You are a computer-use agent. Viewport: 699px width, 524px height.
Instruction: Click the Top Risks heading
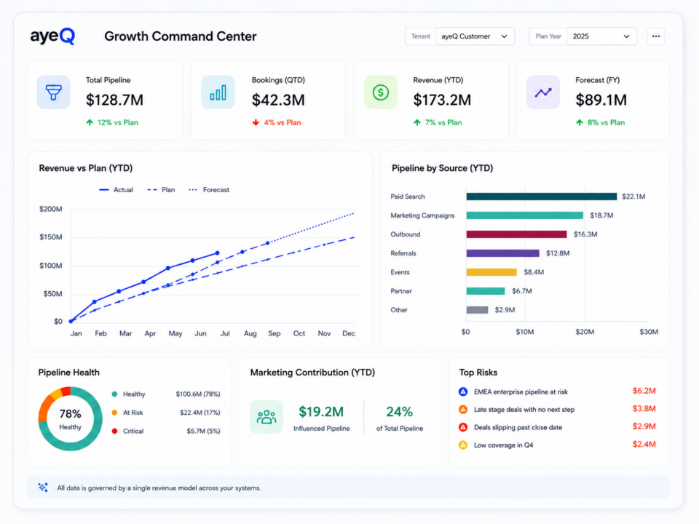(478, 373)
